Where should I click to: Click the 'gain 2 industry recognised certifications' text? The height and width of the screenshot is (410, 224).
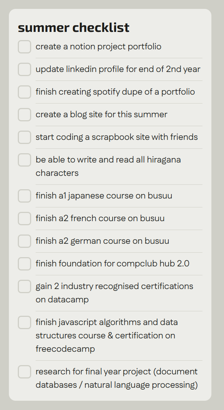pos(114,286)
